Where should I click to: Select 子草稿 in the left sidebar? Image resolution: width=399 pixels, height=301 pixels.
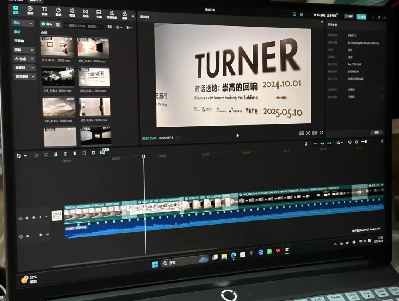(18, 41)
